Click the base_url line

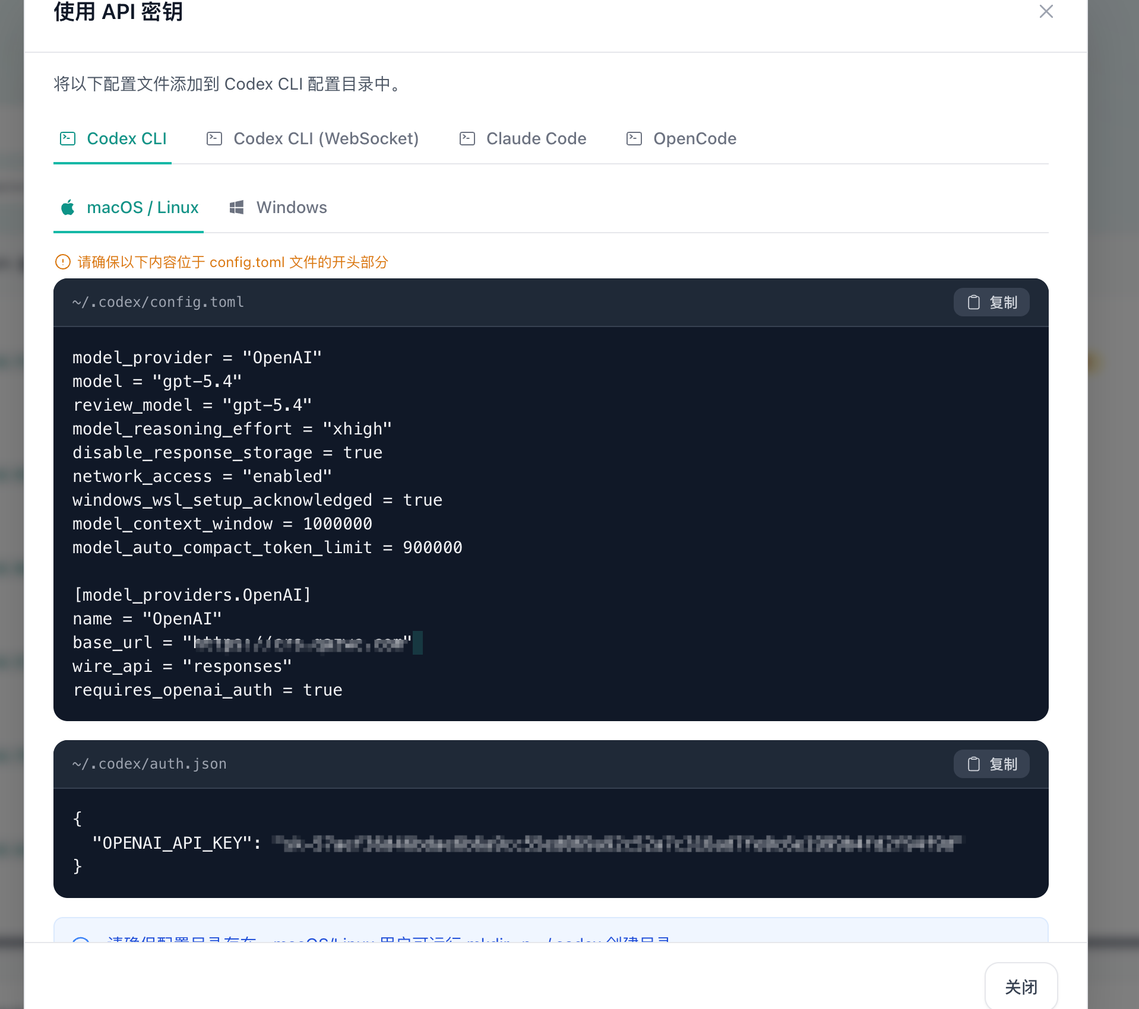(x=242, y=642)
